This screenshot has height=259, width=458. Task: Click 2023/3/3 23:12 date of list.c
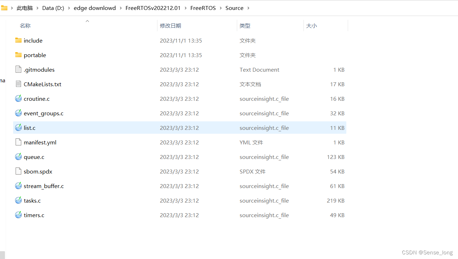(179, 128)
